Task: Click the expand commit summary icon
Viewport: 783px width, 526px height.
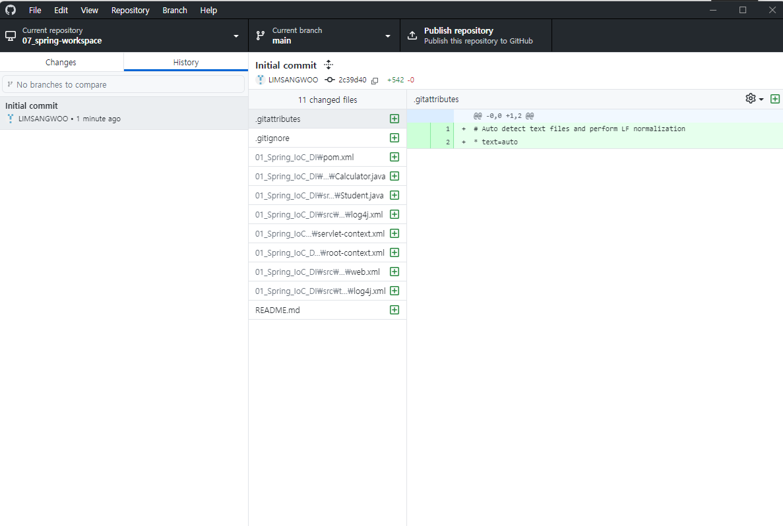Action: [328, 65]
